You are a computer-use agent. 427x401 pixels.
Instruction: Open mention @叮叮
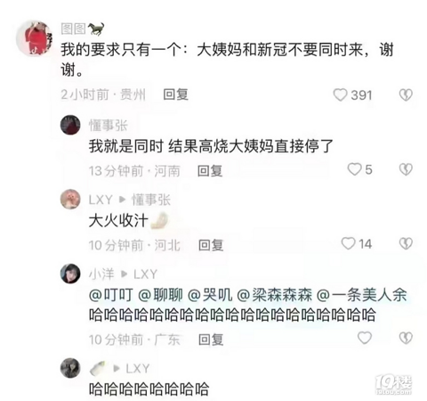click(111, 295)
